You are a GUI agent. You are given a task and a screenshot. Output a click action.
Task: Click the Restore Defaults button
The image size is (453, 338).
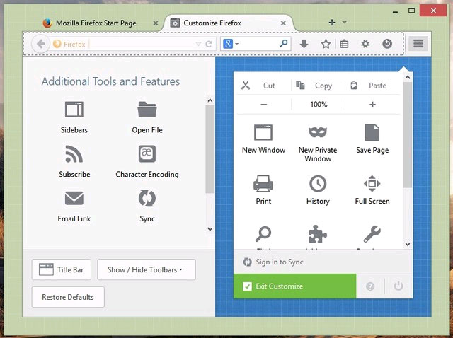tap(68, 297)
